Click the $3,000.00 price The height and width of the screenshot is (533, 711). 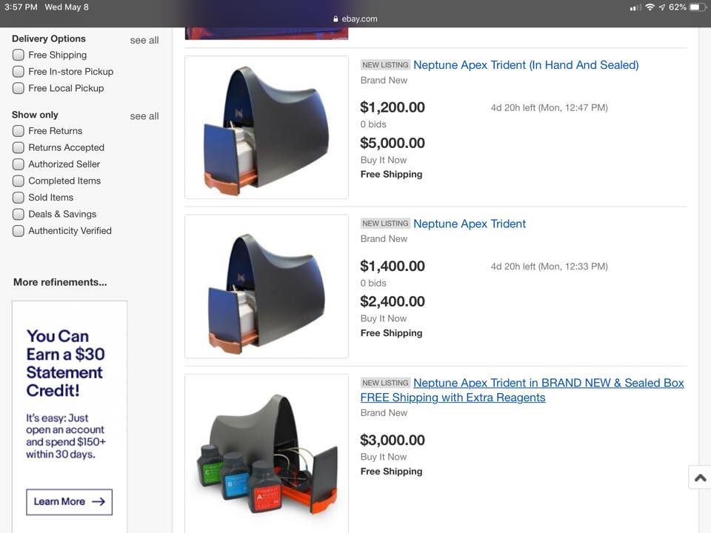click(x=393, y=440)
